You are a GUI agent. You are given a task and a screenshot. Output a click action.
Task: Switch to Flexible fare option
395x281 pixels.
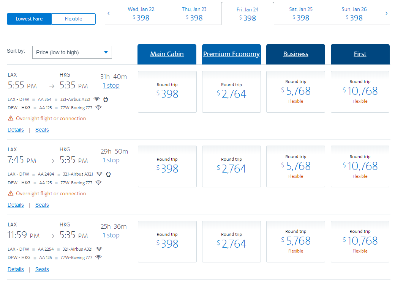(x=73, y=19)
